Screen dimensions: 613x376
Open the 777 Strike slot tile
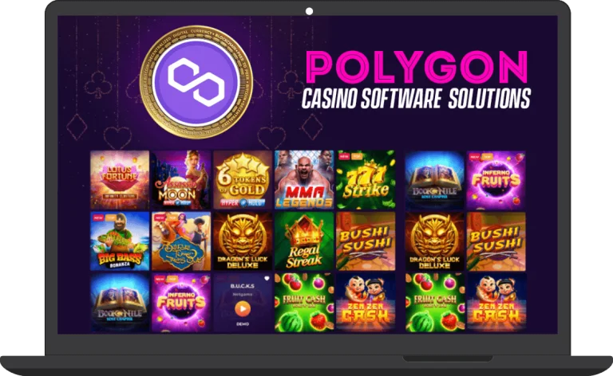(366, 180)
